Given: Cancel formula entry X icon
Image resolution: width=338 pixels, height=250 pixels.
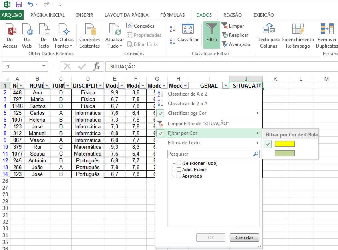Looking at the screenshot, I should click(67, 66).
